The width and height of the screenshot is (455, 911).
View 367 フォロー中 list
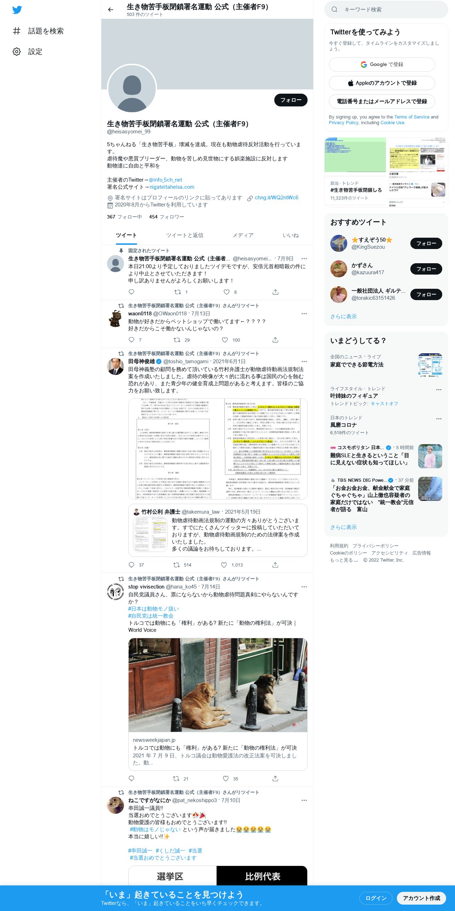(x=124, y=217)
